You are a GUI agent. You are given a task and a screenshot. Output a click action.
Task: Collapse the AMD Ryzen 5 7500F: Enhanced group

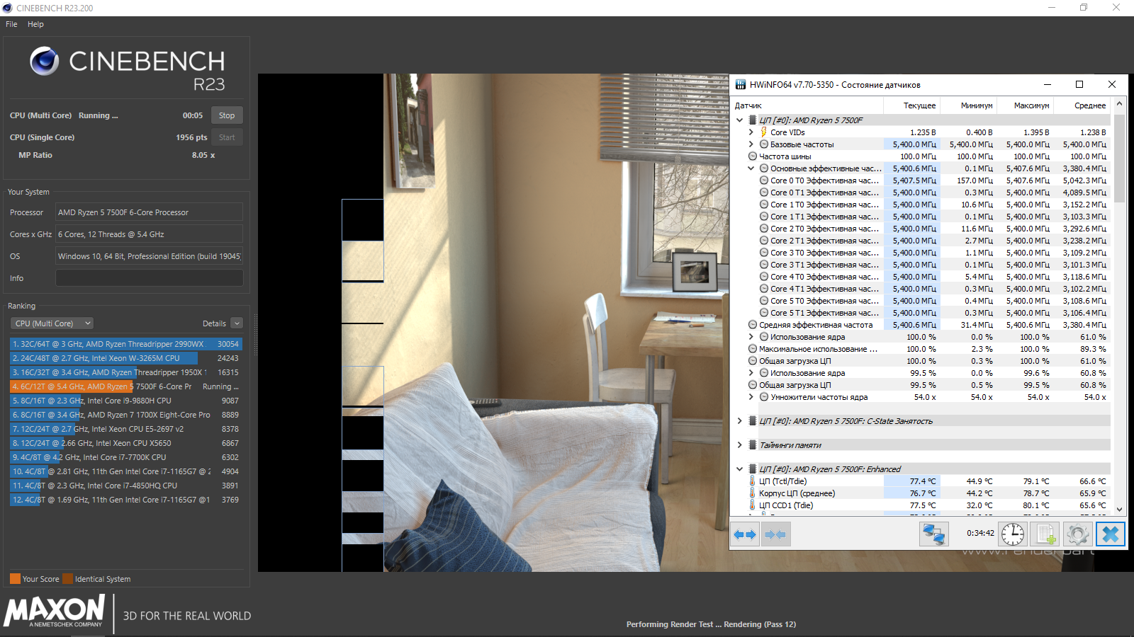(x=740, y=469)
